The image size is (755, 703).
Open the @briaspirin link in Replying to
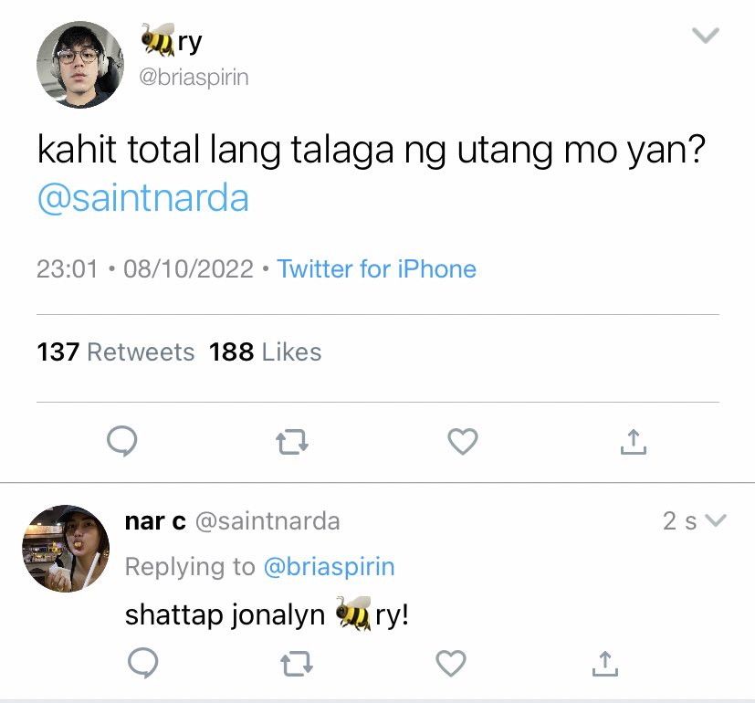point(330,567)
